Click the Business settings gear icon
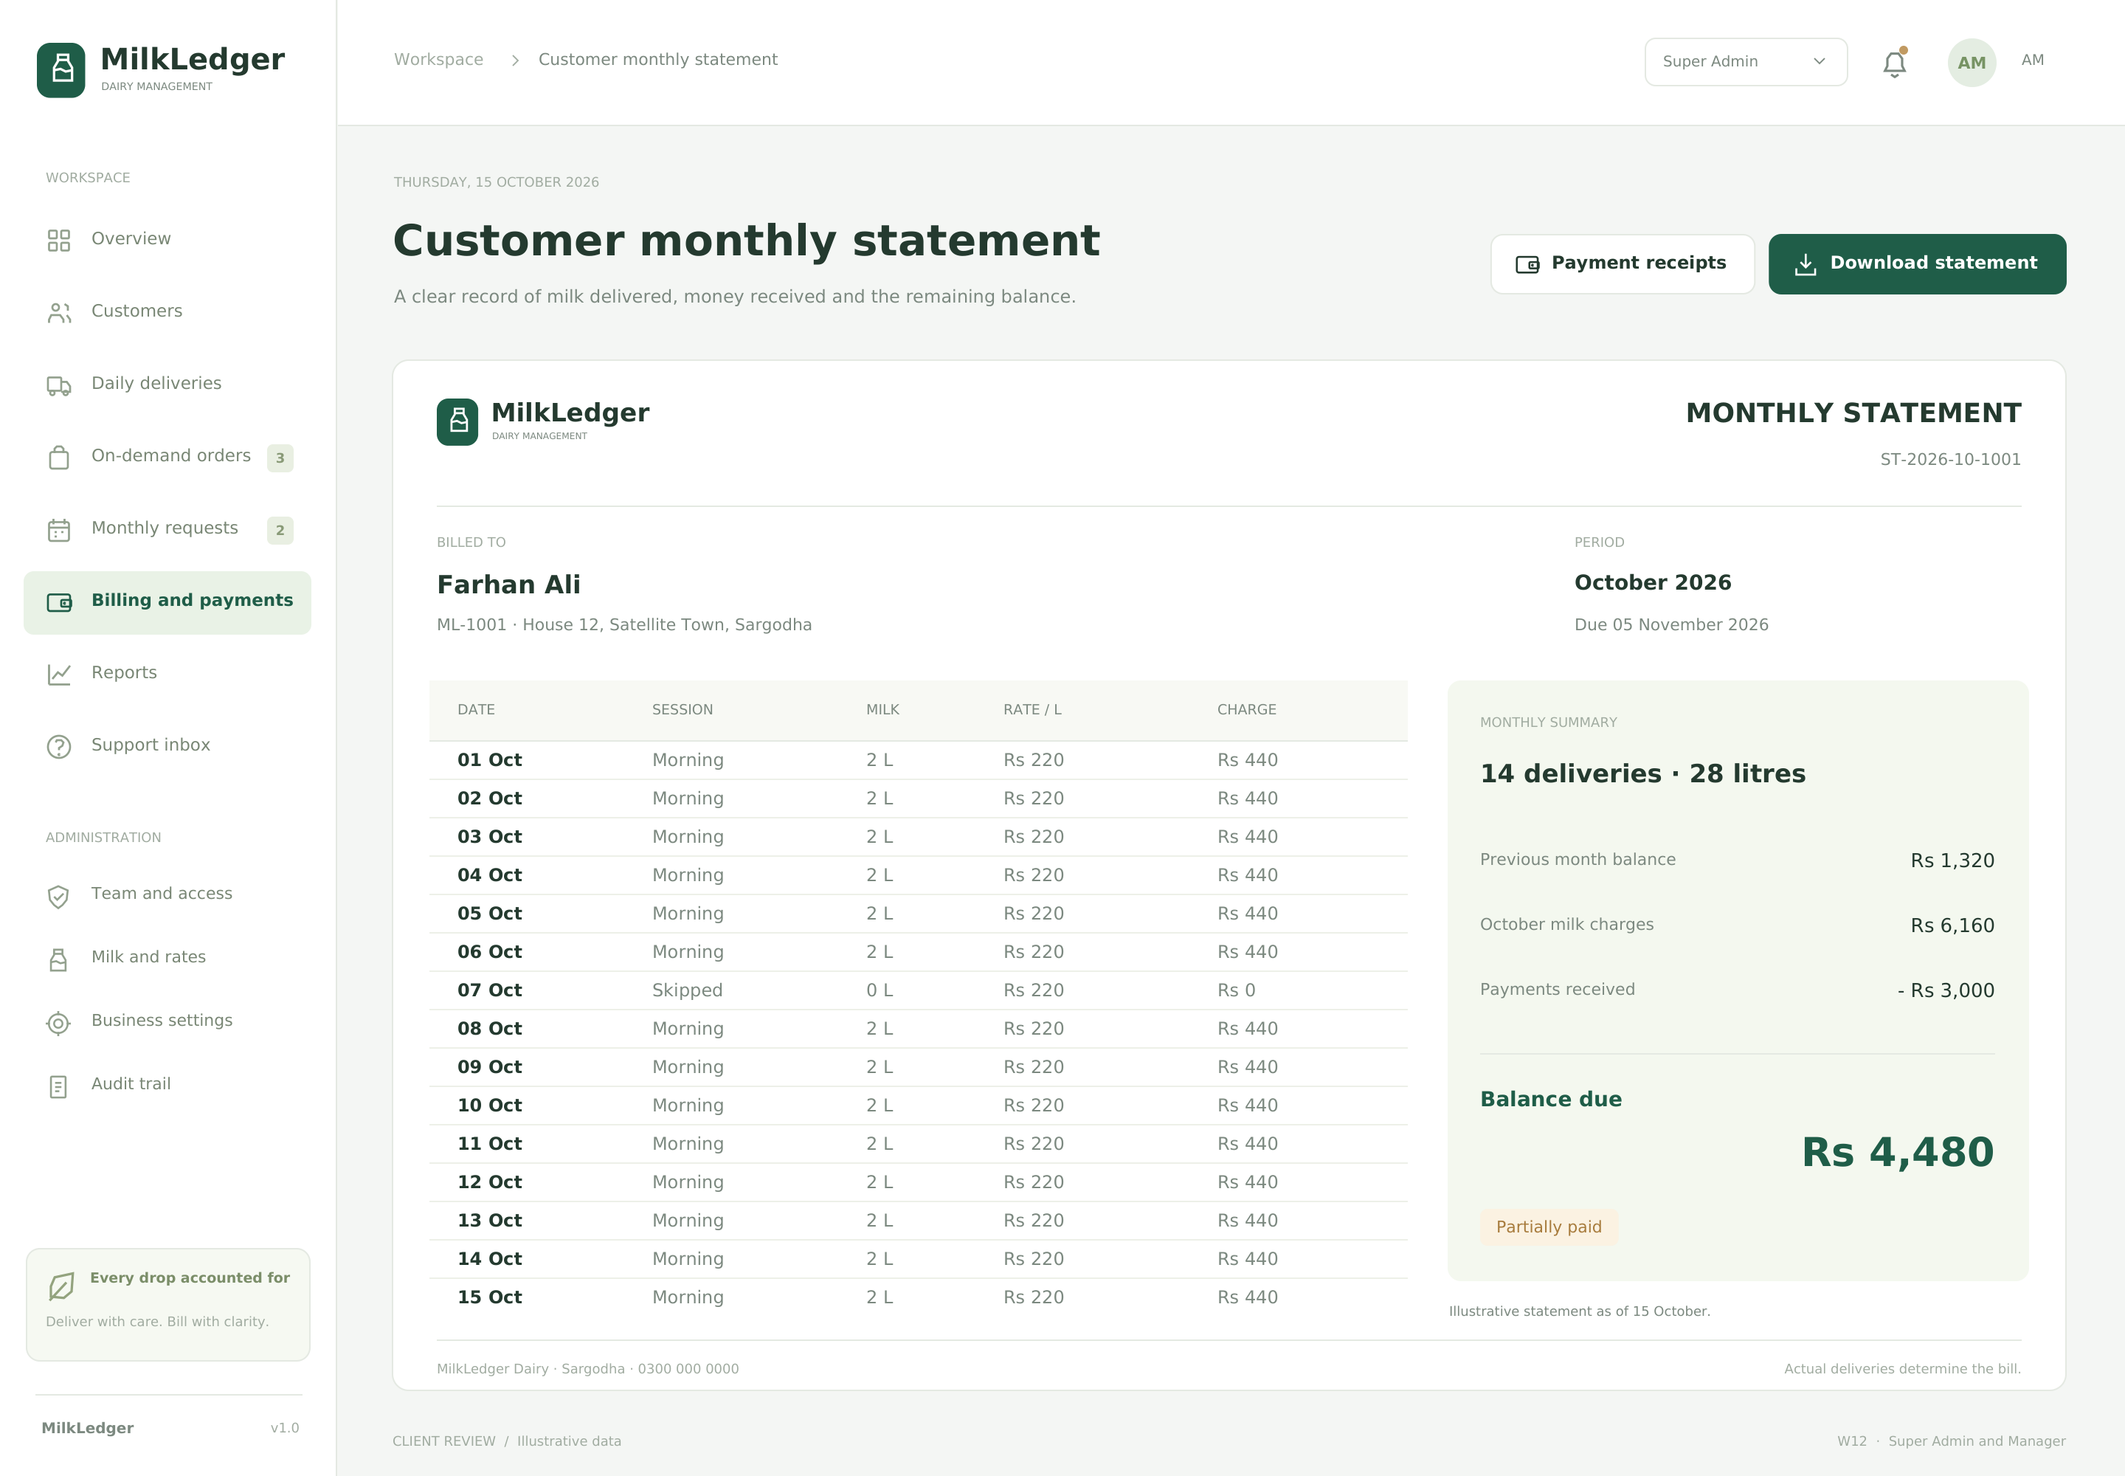Screen dimensions: 2125x1476 point(58,1023)
